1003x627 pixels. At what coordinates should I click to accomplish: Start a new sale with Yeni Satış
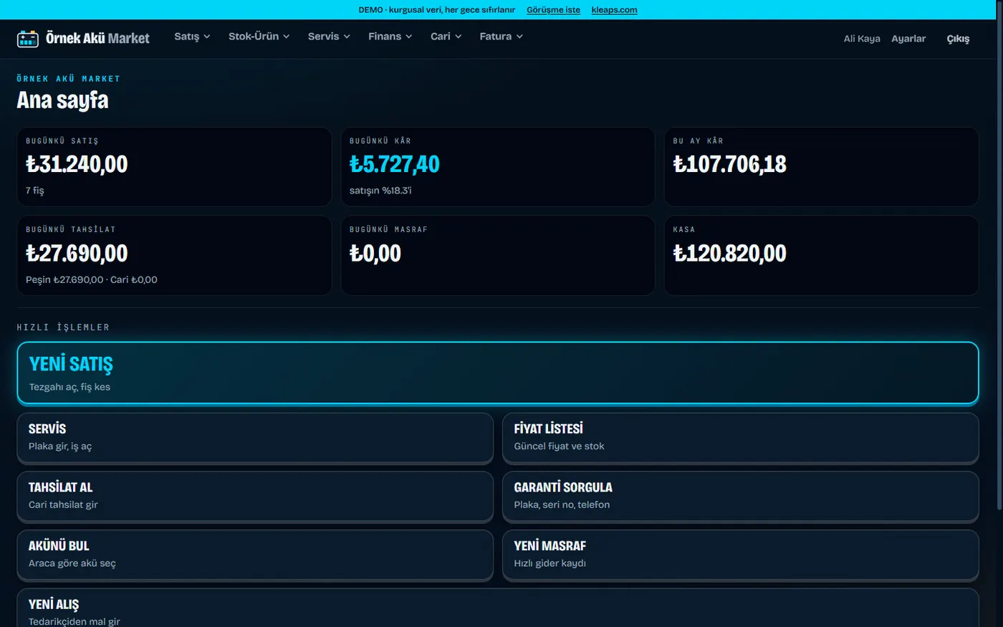point(498,373)
